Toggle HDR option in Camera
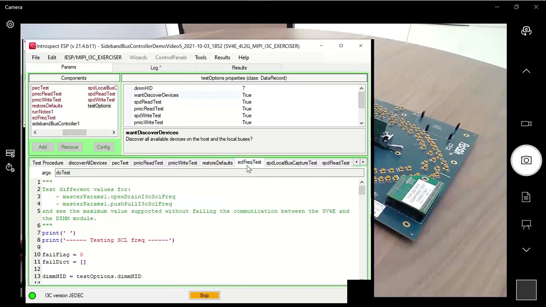The width and height of the screenshot is (546, 307). tap(10, 153)
